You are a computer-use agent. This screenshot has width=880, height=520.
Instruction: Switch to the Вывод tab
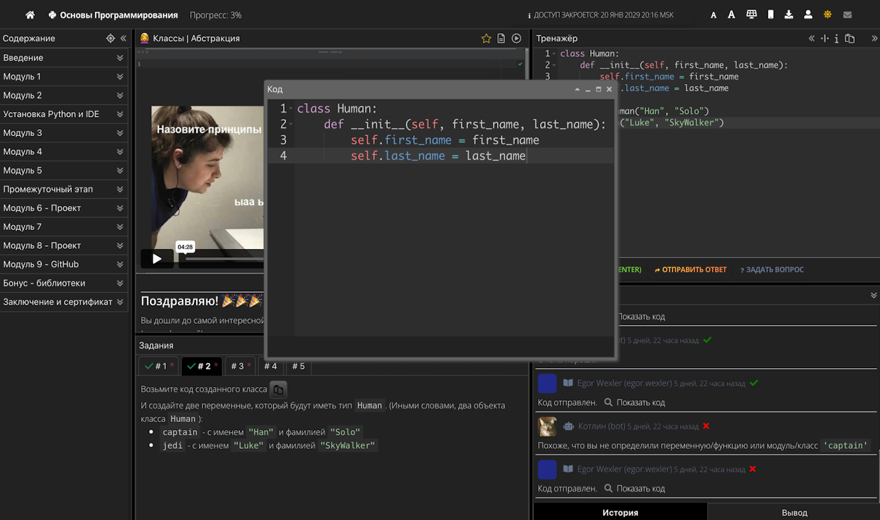[x=794, y=512]
